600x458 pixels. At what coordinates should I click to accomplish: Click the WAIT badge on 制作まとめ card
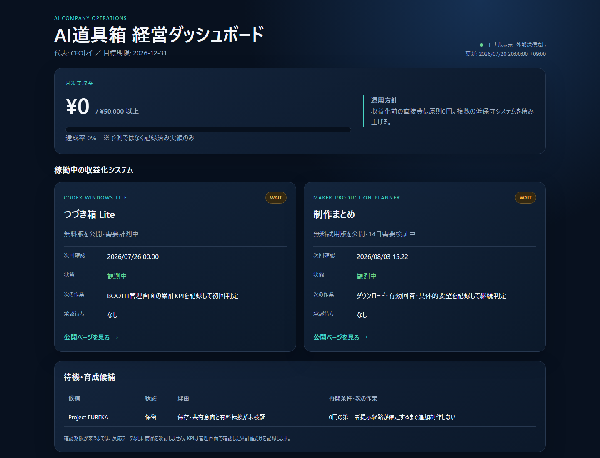coord(525,198)
